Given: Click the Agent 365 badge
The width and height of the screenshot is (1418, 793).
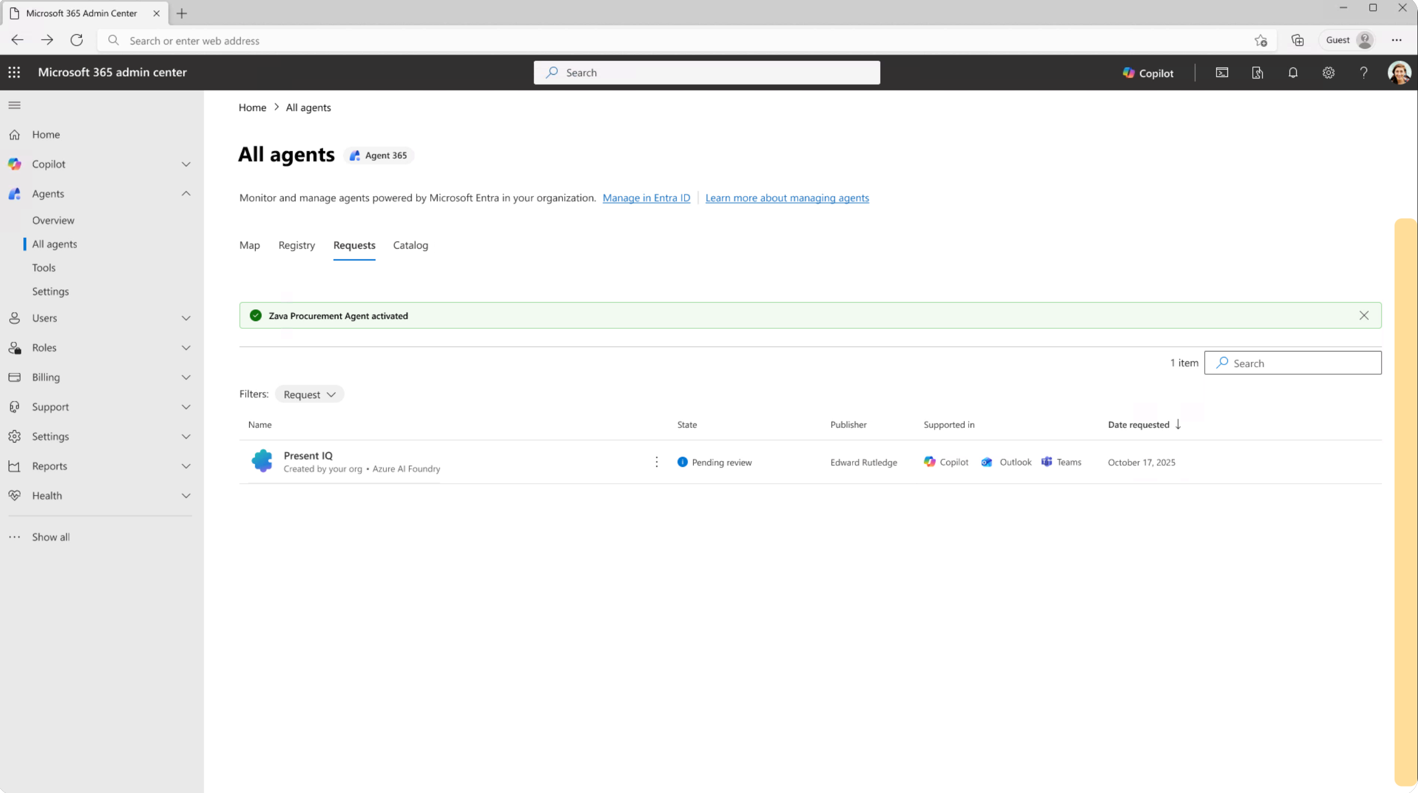Looking at the screenshot, I should [x=379, y=155].
